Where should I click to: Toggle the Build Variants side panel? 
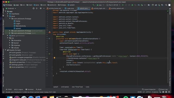tap(3, 68)
